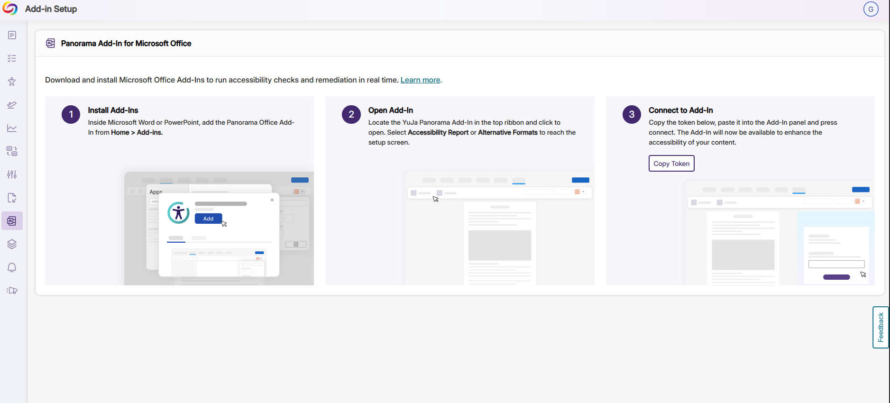
Task: Open the checklist sidebar icon
Action: tap(12, 58)
